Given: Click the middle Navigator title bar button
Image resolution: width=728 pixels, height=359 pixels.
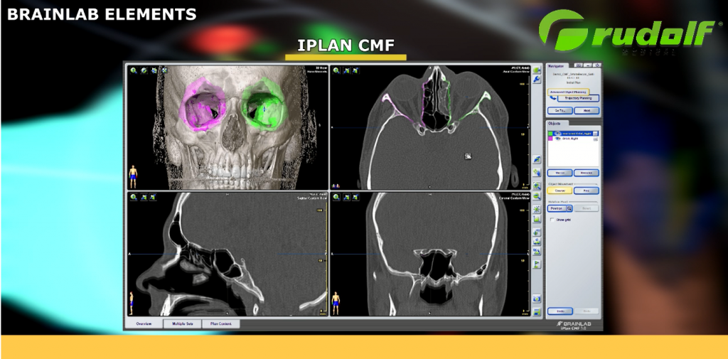Looking at the screenshot, I should tap(588, 65).
